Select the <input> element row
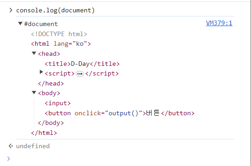Image resolution: width=251 pixels, height=166 pixels. [58, 103]
